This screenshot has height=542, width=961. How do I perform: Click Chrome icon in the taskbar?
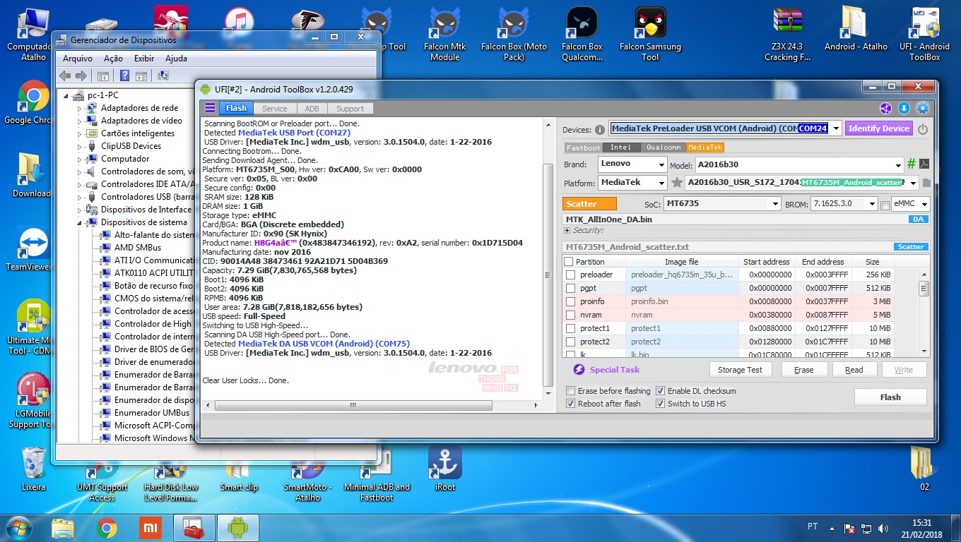[x=107, y=528]
